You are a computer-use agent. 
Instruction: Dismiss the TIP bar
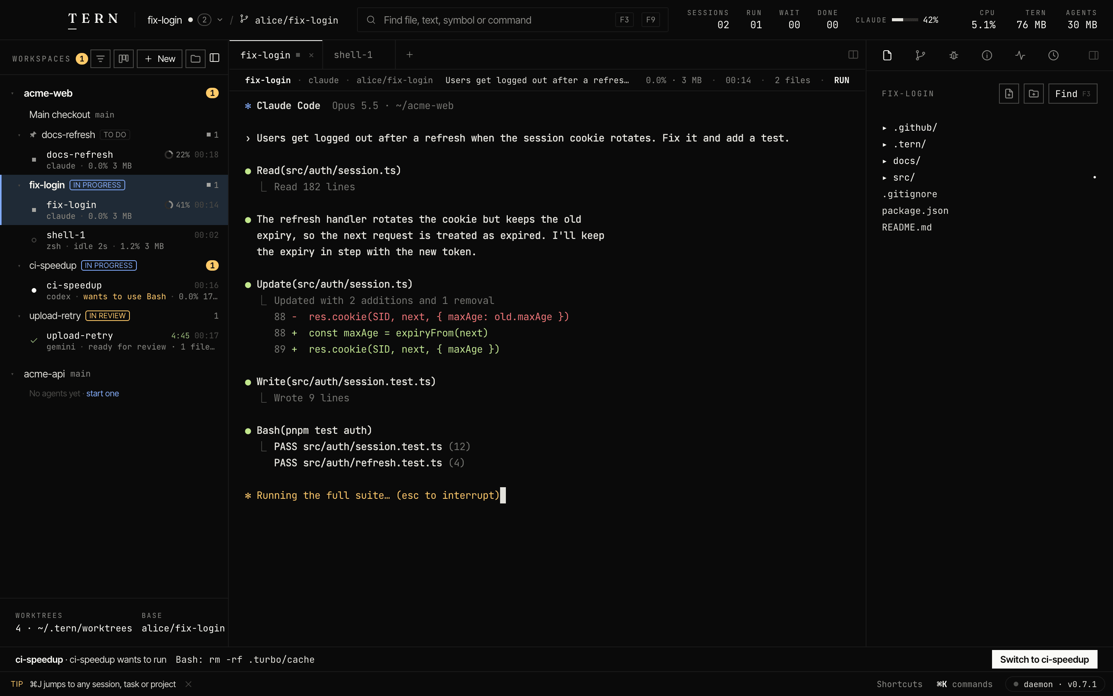(188, 684)
